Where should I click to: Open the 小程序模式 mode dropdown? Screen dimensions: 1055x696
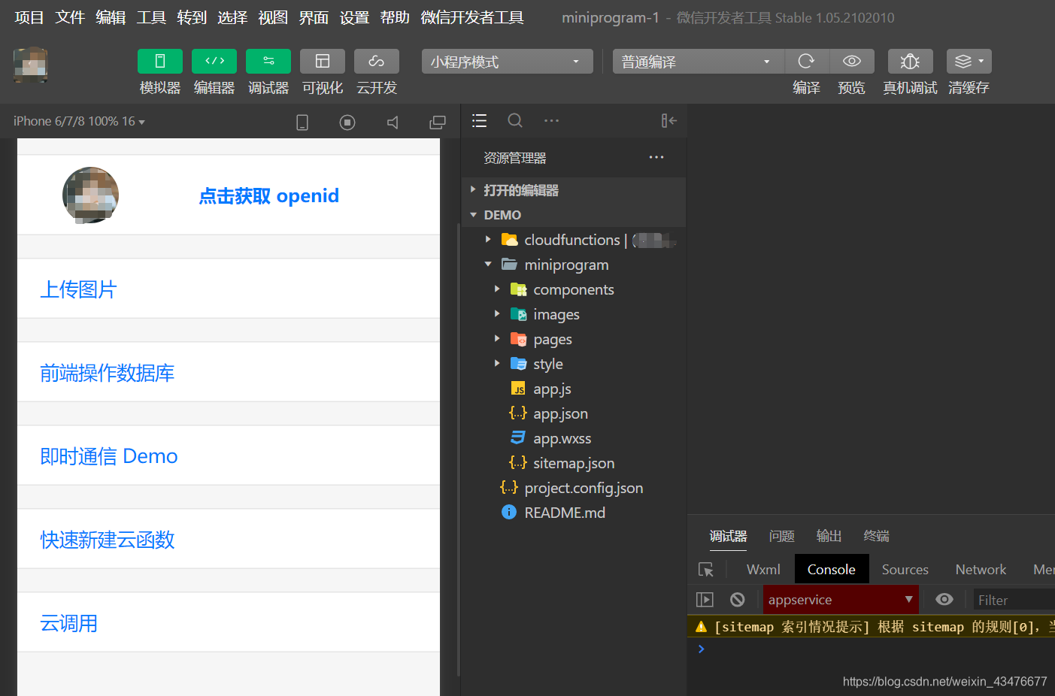click(x=508, y=62)
